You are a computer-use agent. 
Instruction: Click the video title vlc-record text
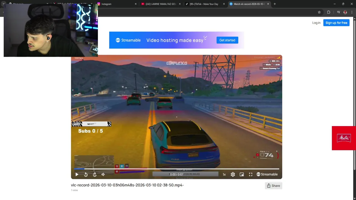coord(127,185)
